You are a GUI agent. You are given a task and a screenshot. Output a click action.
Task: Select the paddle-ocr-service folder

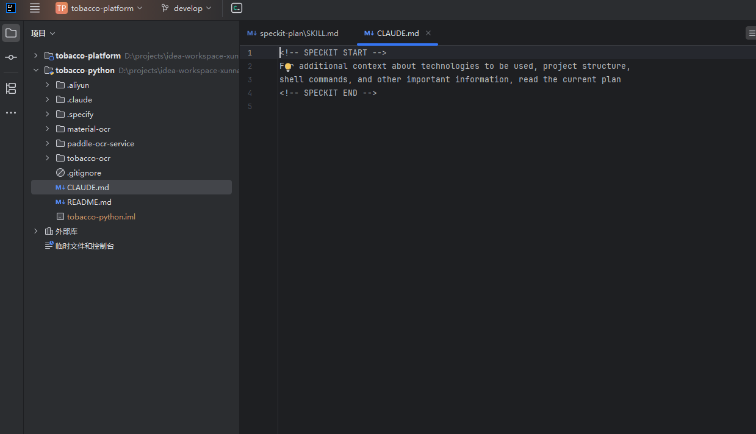[131, 143]
